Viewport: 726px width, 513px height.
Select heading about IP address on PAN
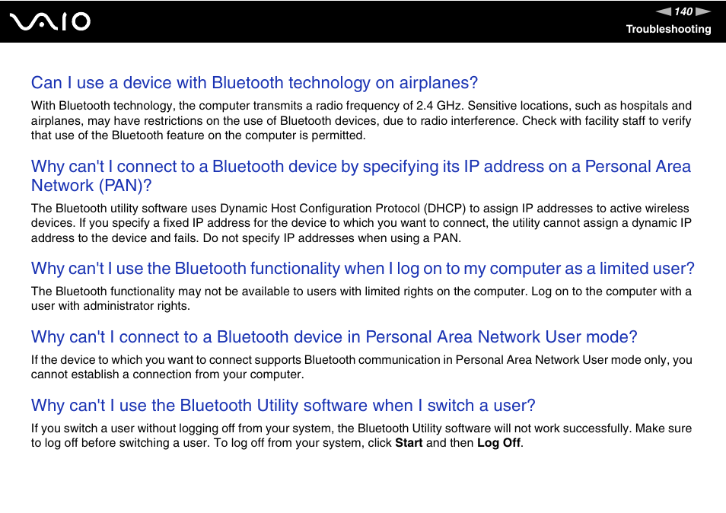point(361,176)
